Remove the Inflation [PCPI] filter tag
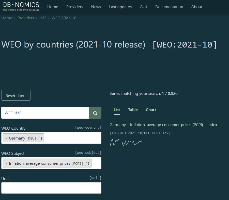The width and height of the screenshot is (229, 200). click(x=6, y=163)
